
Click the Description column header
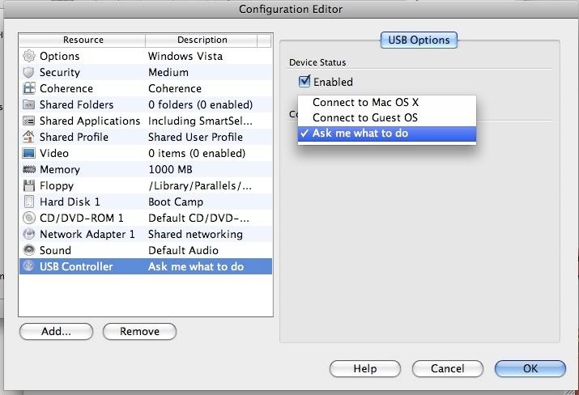(202, 40)
